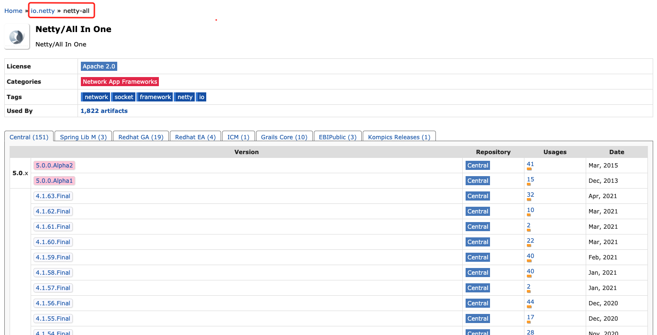
Task: Select the framework tag
Action: (x=155, y=97)
